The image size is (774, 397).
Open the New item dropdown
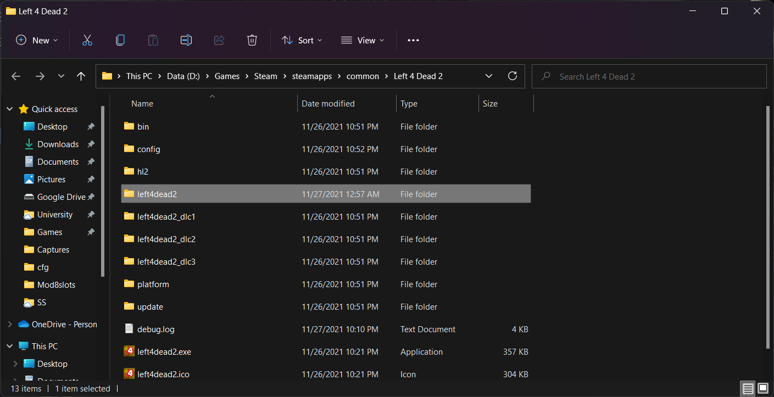36,40
